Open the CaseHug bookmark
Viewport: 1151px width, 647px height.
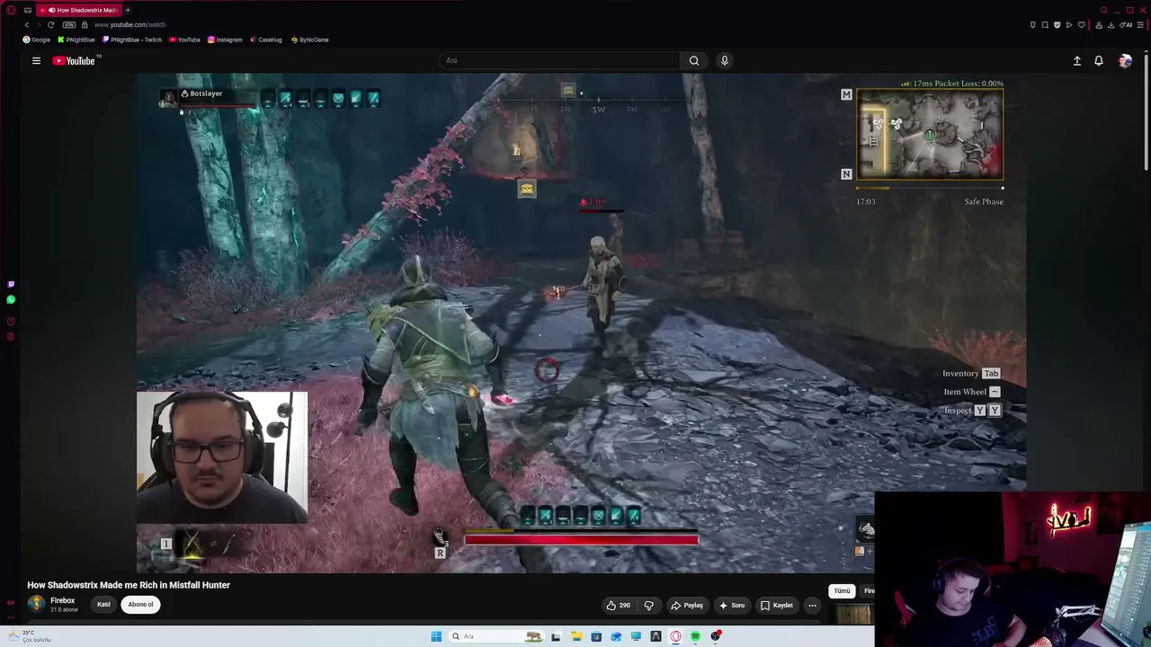[x=266, y=40]
